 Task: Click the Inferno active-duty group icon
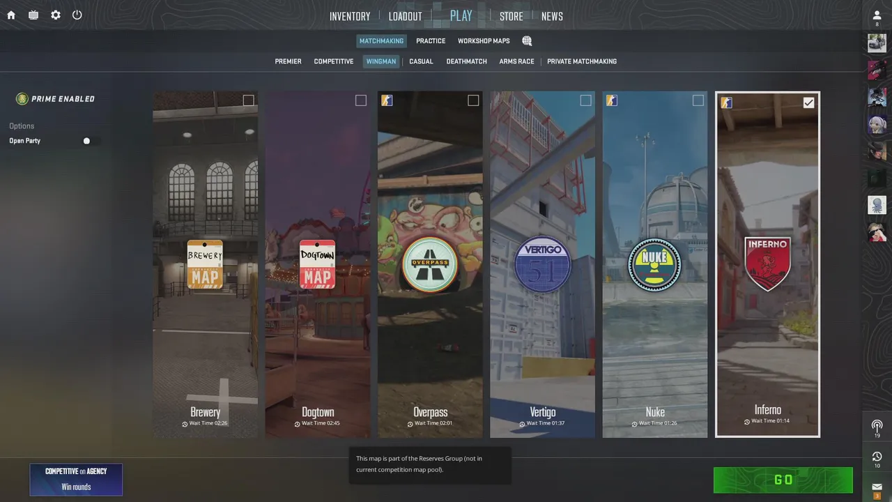point(726,102)
